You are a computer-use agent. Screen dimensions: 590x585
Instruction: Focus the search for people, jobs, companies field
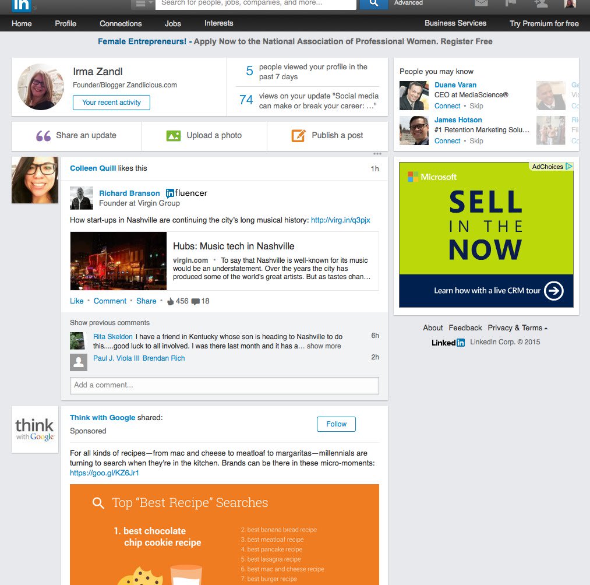(256, 3)
